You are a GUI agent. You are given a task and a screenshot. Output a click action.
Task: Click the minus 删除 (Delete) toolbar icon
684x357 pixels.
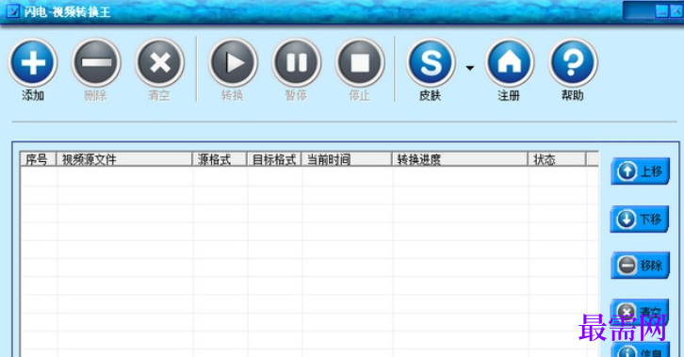coord(96,63)
